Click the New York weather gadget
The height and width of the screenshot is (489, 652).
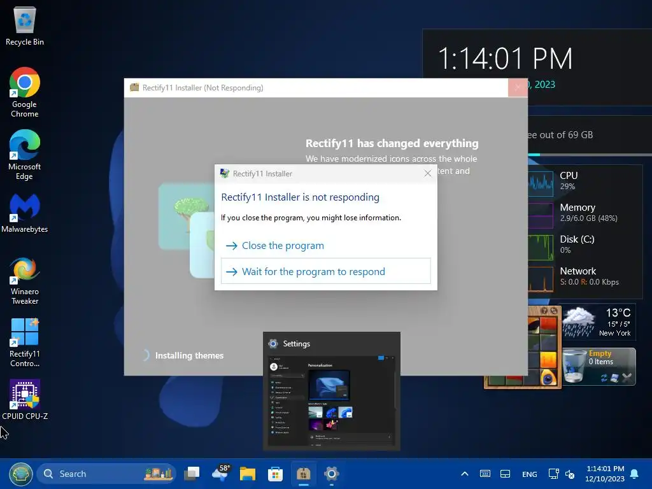[598, 322]
